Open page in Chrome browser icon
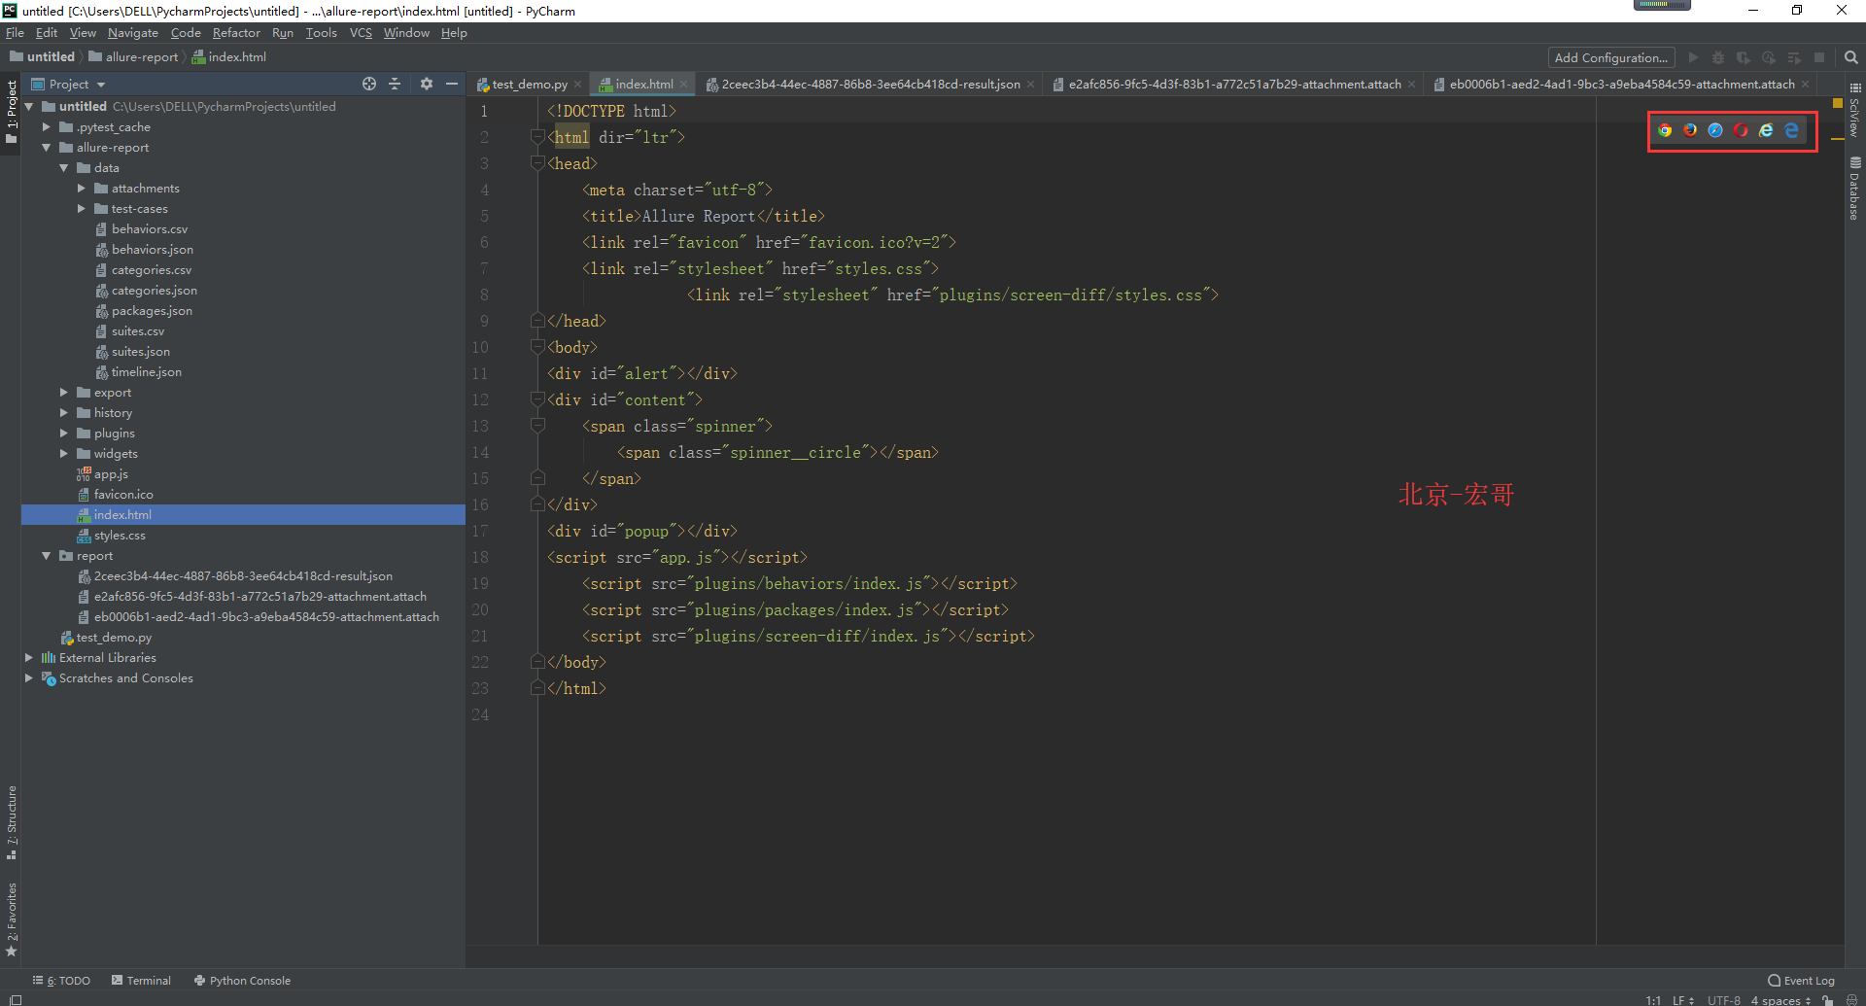This screenshot has height=1006, width=1866. [x=1665, y=130]
